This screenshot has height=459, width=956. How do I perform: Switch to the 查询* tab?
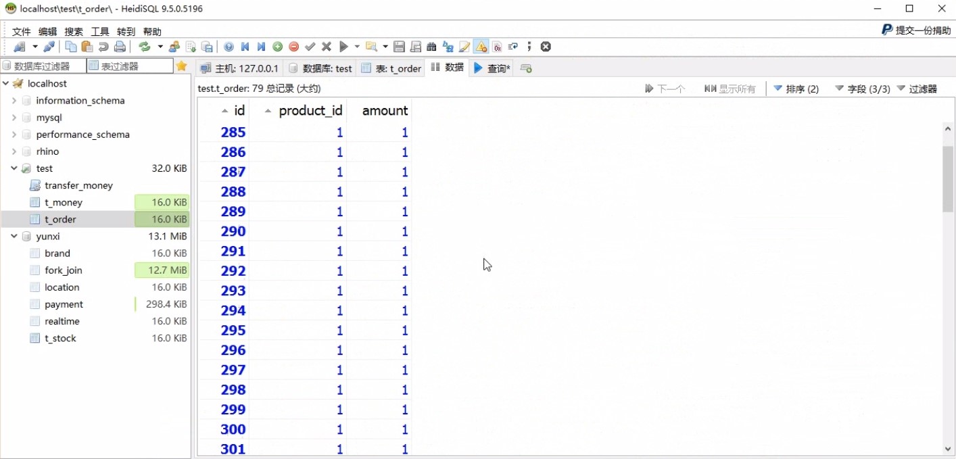(492, 68)
